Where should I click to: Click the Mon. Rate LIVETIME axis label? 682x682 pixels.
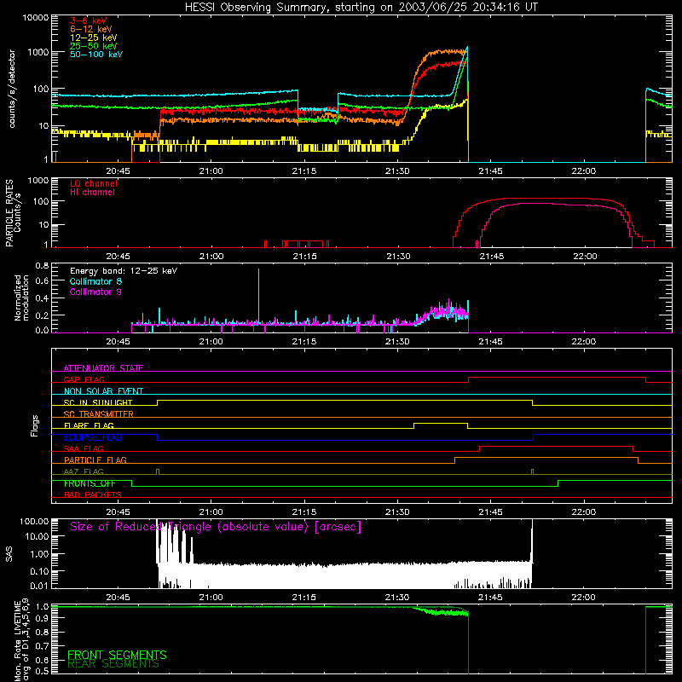(21, 639)
